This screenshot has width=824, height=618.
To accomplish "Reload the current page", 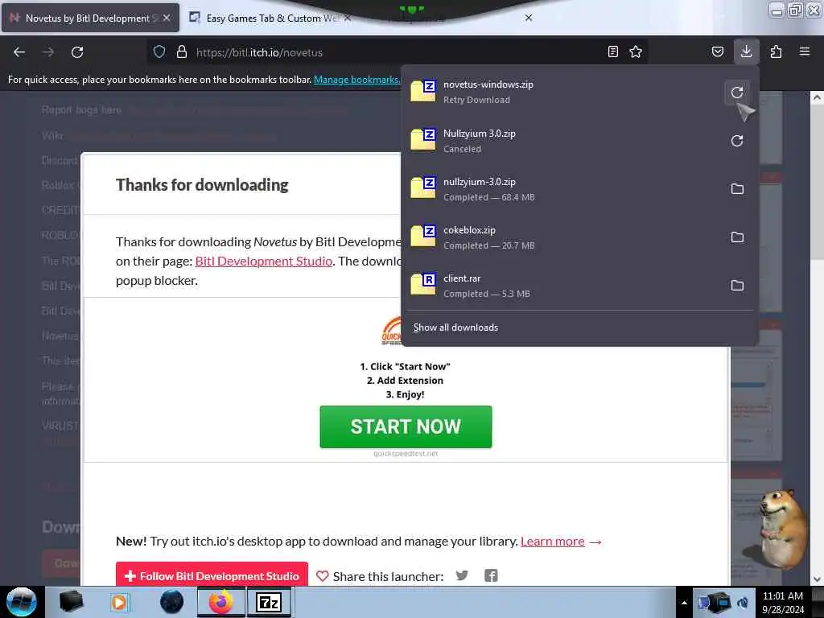I will coord(77,52).
